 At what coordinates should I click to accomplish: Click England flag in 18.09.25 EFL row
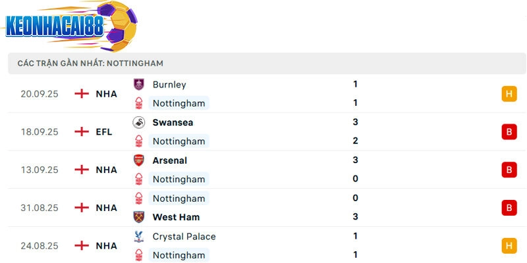click(x=82, y=131)
